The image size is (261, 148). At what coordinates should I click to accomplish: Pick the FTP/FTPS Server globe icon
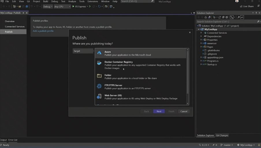pyautogui.click(x=99, y=87)
